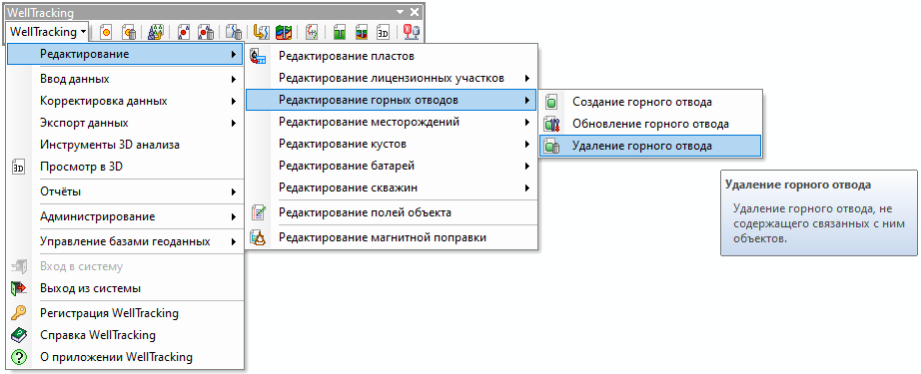921x374 pixels.
Task: Click the purple triangles with arrow toolbar icon
Action: 155,32
